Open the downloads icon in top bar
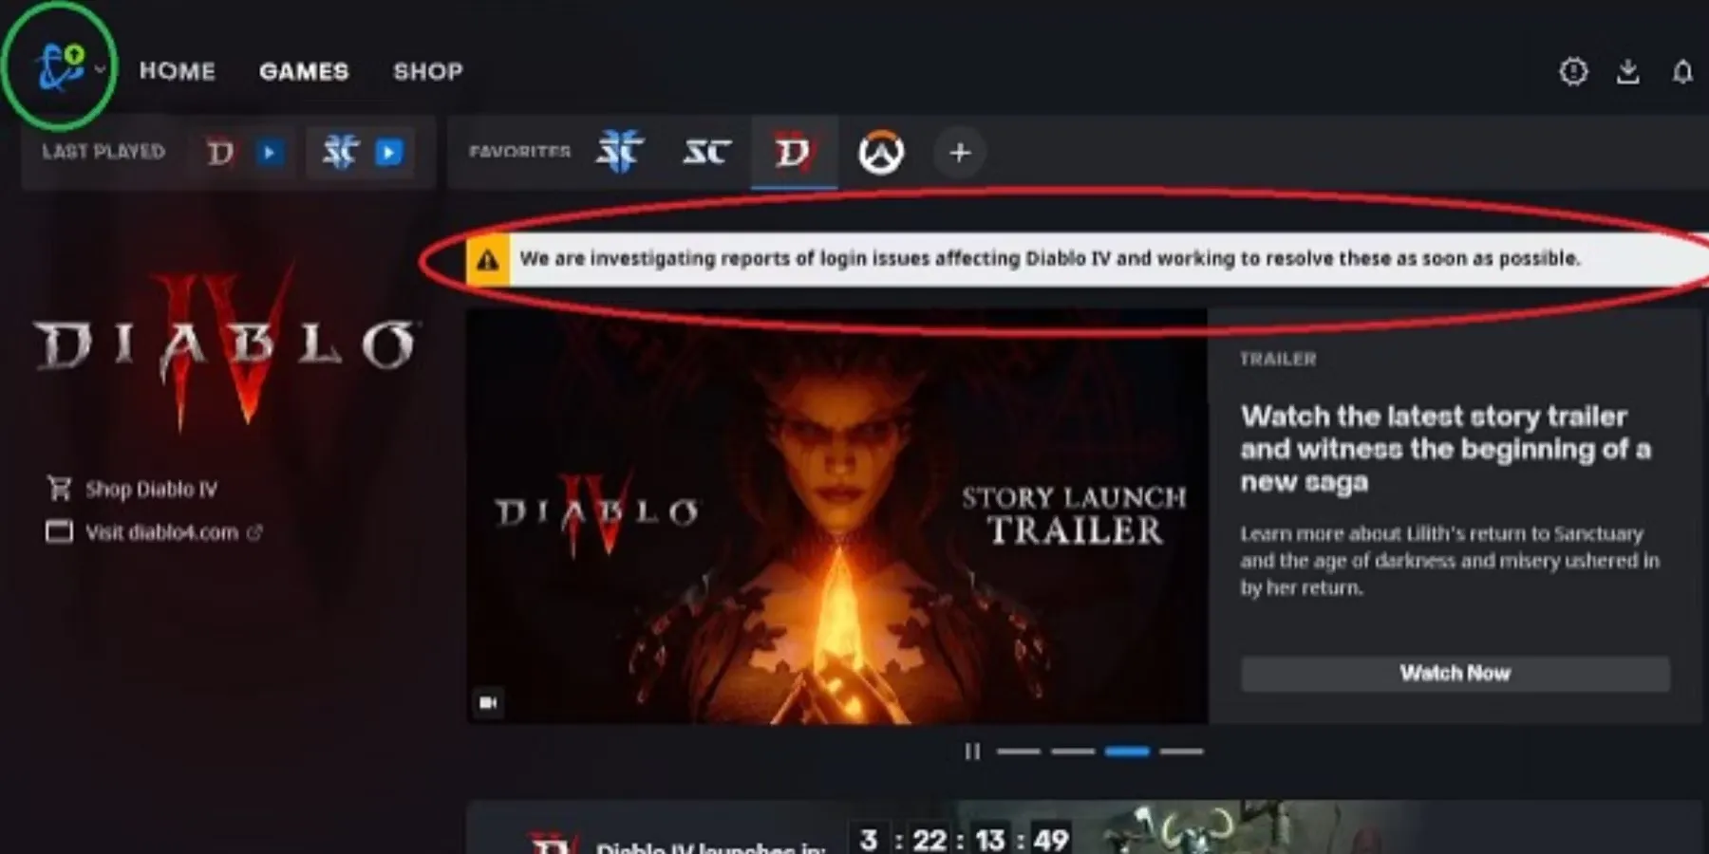1709x854 pixels. tap(1628, 72)
